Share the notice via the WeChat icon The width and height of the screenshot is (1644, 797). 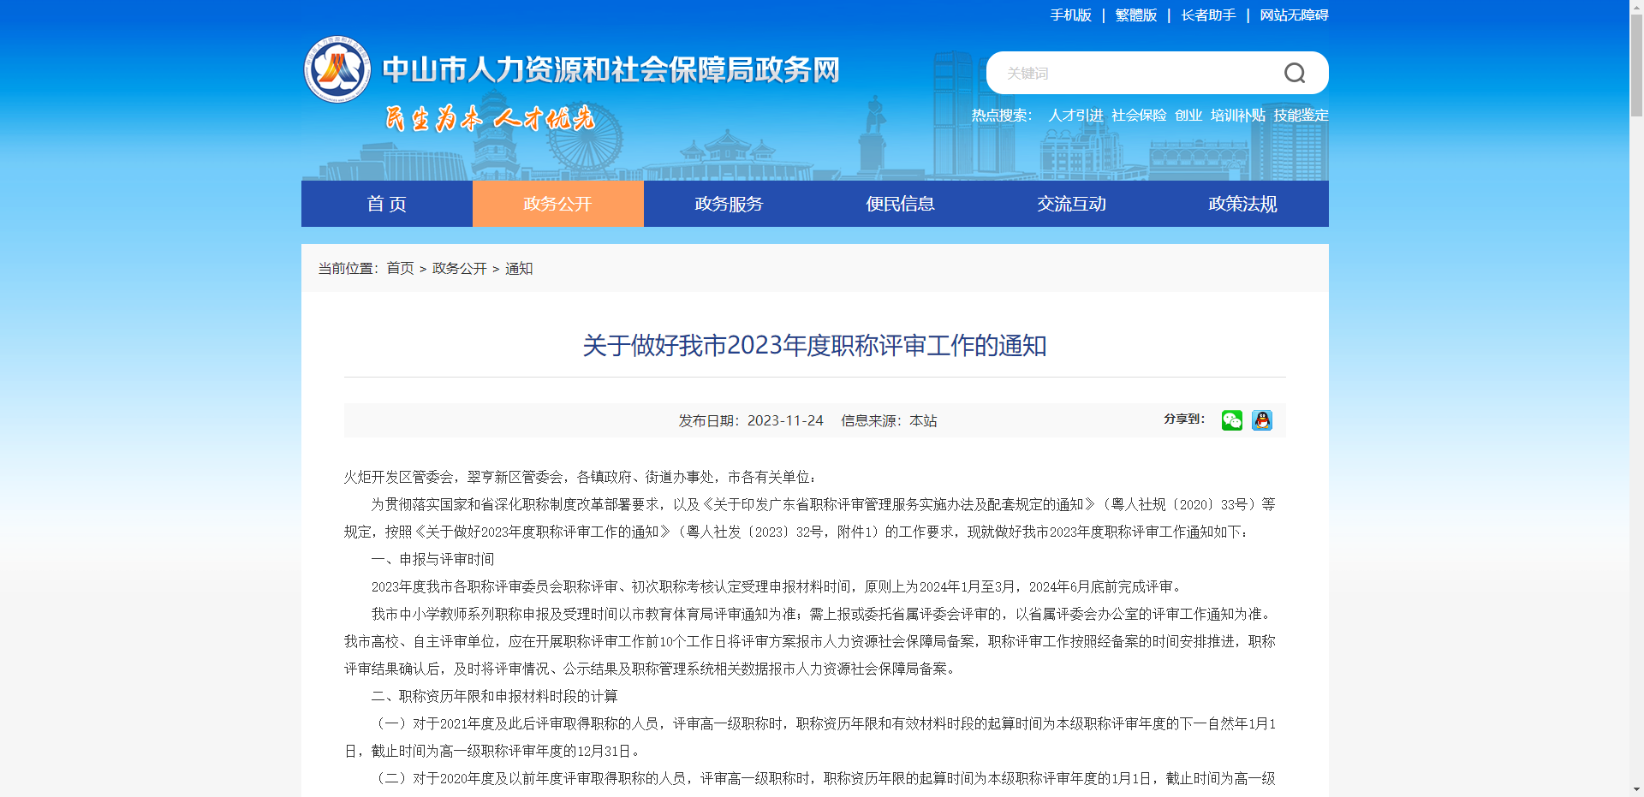point(1231,420)
